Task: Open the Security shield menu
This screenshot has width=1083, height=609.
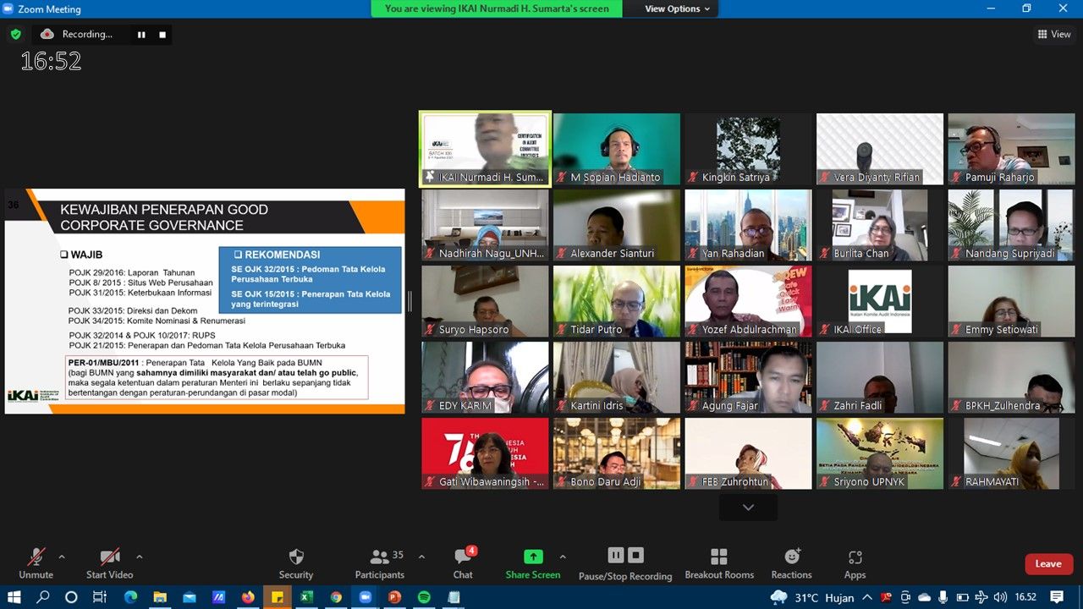Action: pos(296,563)
